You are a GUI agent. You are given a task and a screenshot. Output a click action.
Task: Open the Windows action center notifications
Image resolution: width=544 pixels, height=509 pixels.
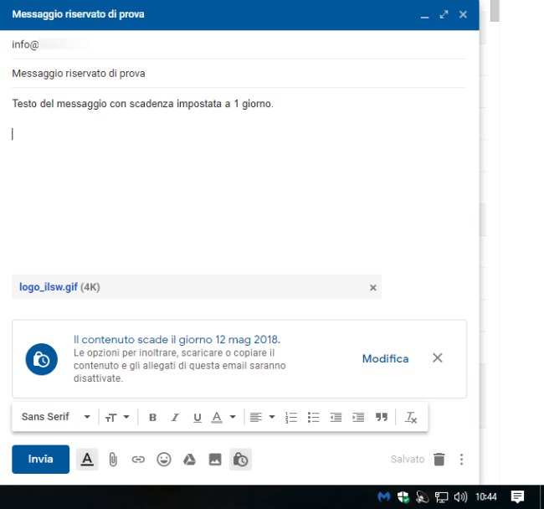517,496
